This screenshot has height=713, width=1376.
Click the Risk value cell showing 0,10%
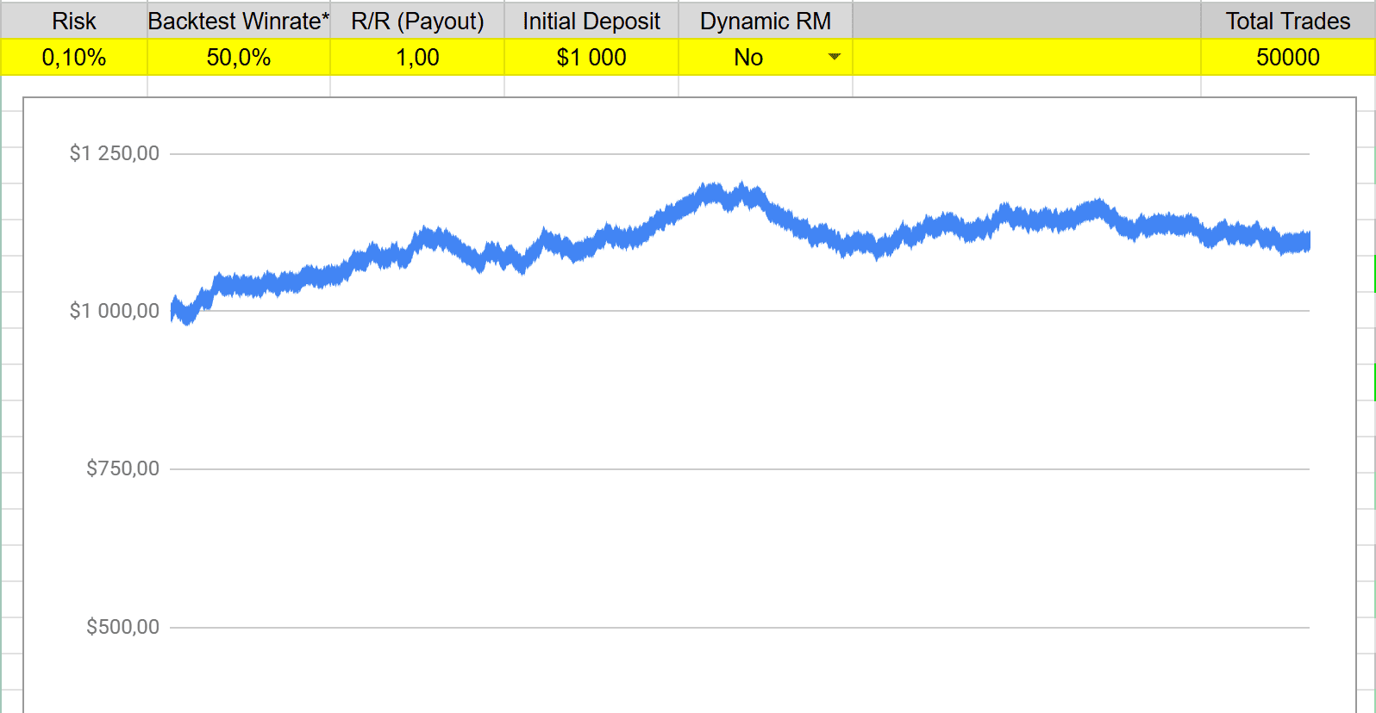point(74,58)
